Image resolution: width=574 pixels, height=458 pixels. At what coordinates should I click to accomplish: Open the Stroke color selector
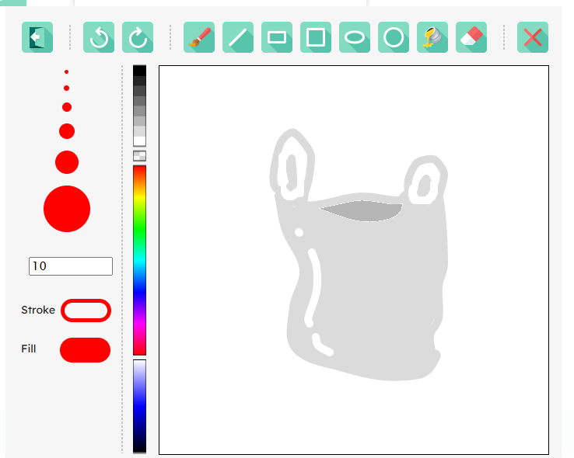(x=86, y=311)
